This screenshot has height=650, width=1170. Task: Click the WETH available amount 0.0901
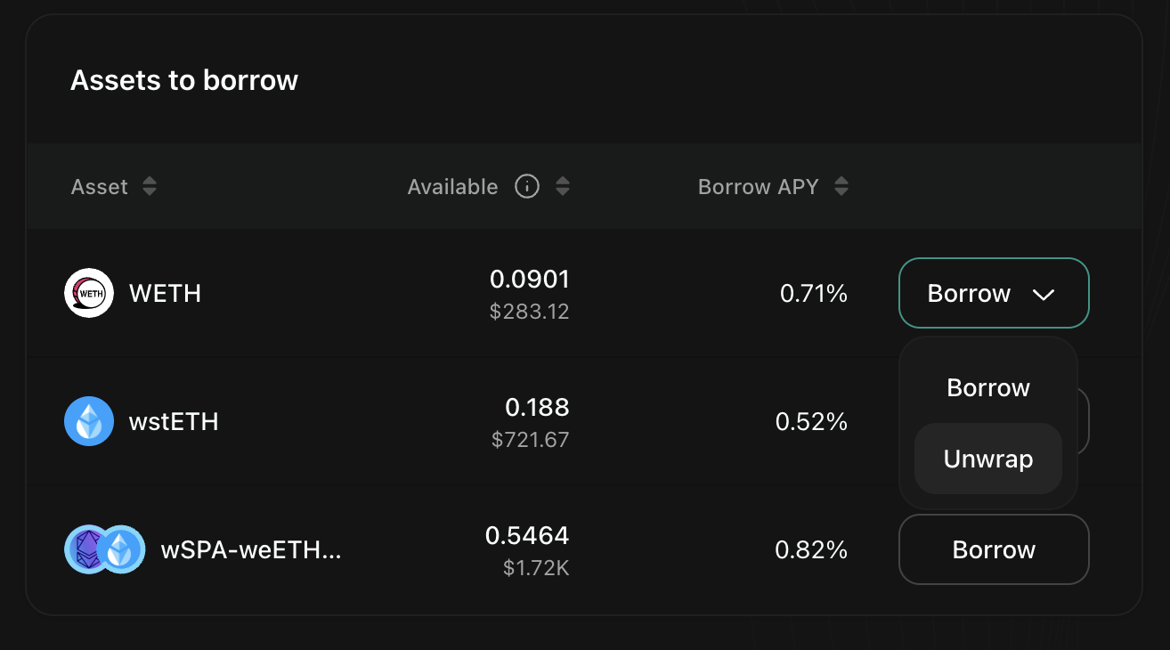pyautogui.click(x=529, y=280)
